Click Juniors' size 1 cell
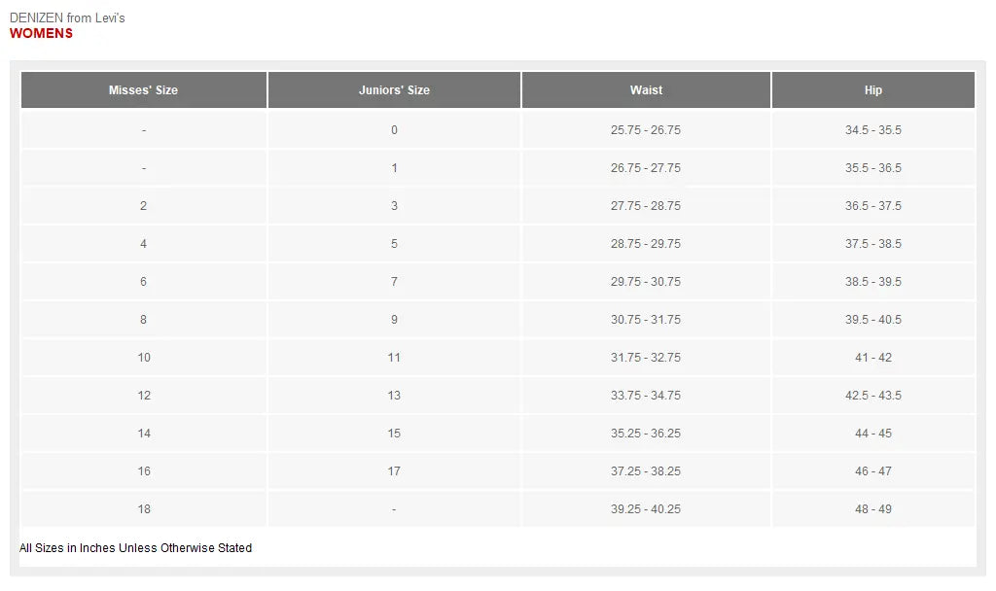This screenshot has width=996, height=591. pos(394,168)
